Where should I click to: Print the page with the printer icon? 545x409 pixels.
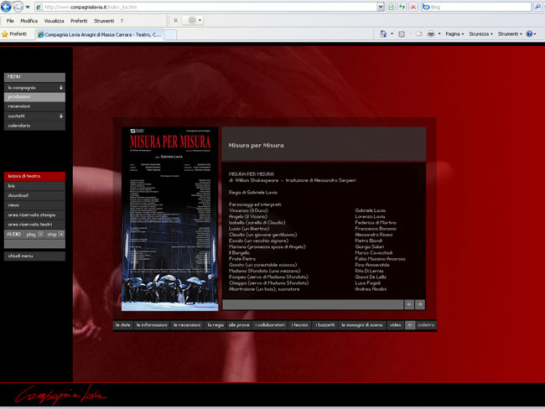(431, 34)
